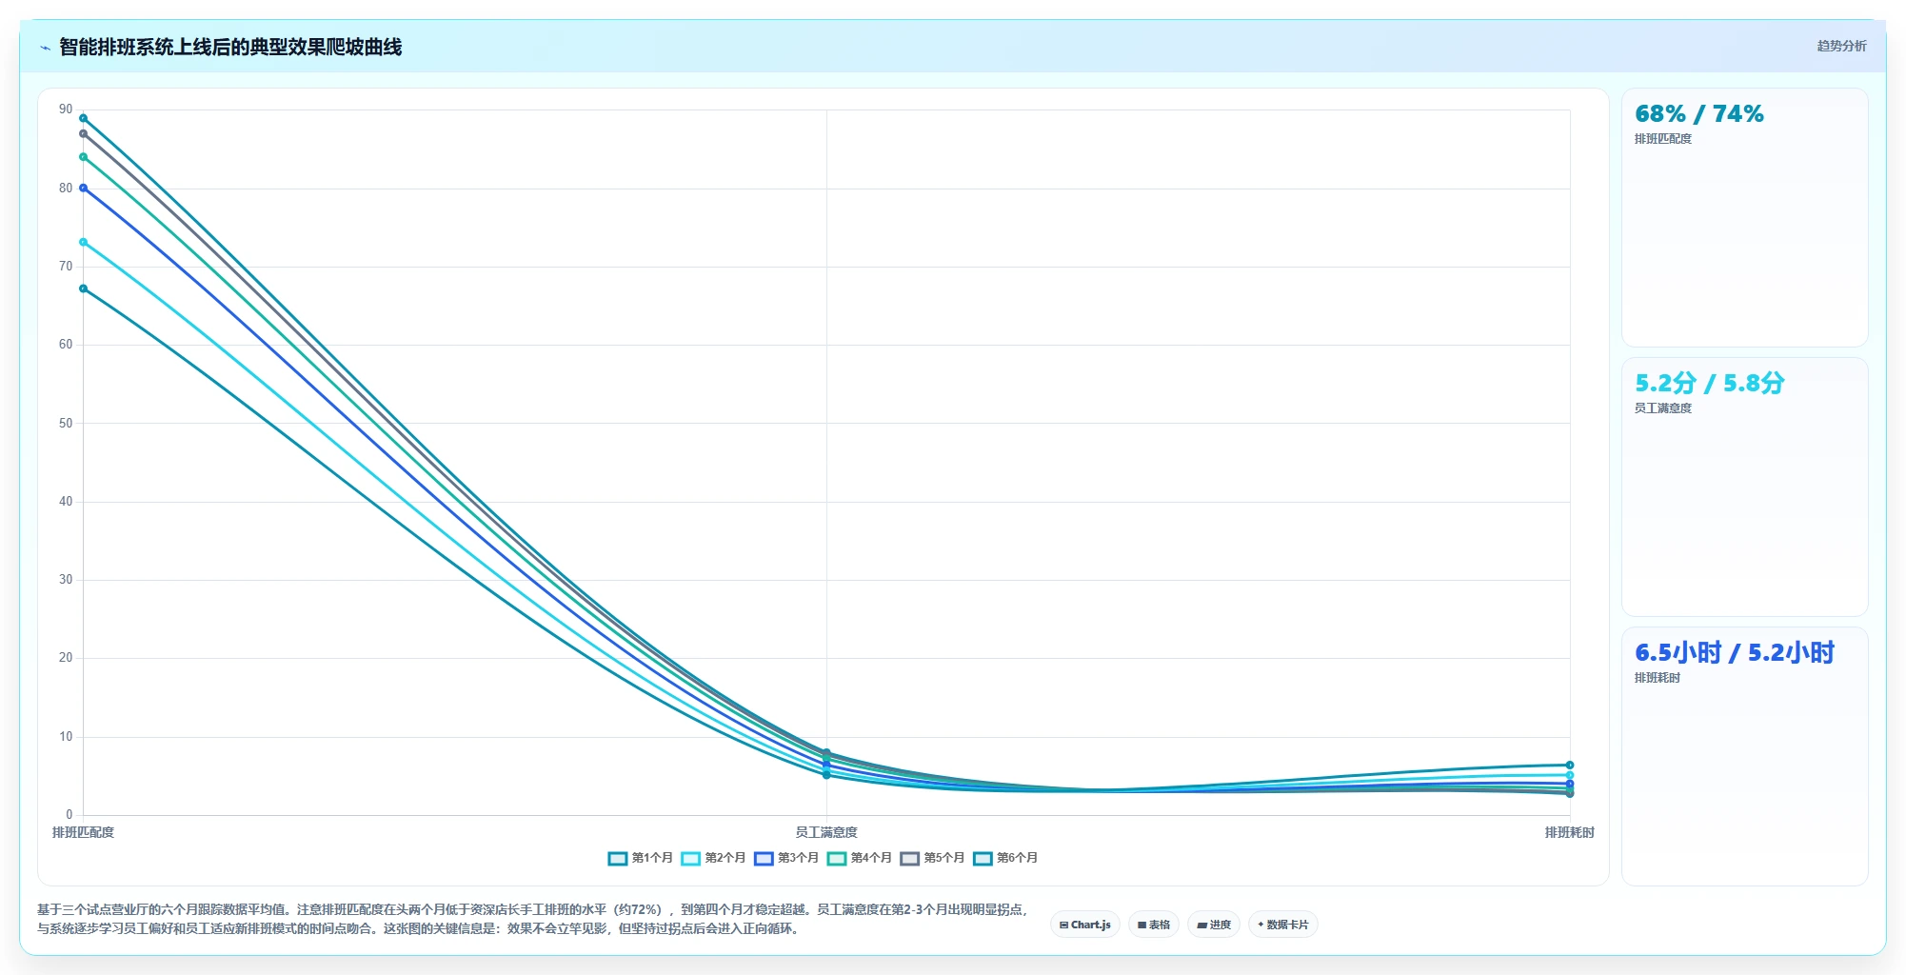Viewport: 1906px width, 975px height.
Task: Click the 进度 tag chip
Action: coord(1214,925)
